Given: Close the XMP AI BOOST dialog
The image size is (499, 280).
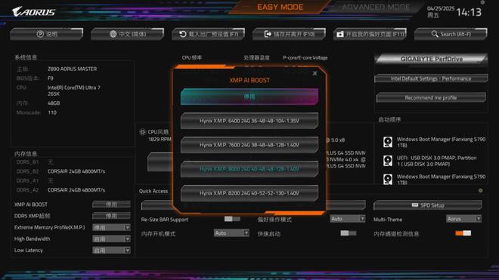Looking at the screenshot, I should pos(315,73).
